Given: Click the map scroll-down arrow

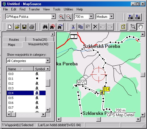Looking at the screenshot, I should (142, 115).
